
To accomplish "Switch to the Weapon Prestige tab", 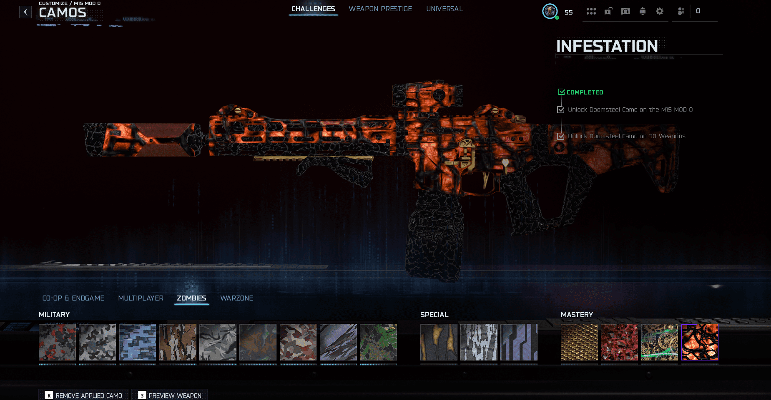I will point(380,9).
